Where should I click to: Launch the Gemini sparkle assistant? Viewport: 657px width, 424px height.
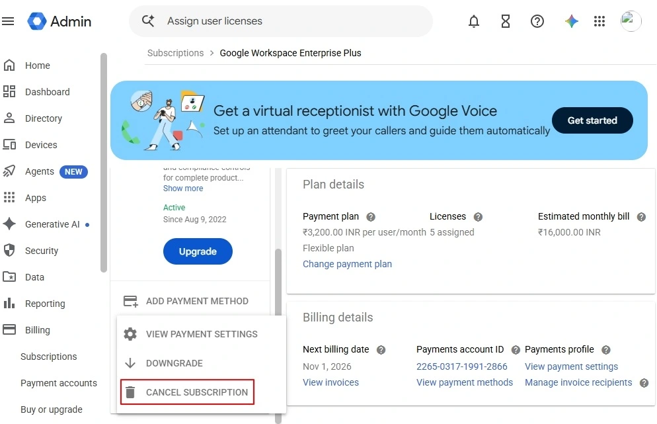click(571, 21)
